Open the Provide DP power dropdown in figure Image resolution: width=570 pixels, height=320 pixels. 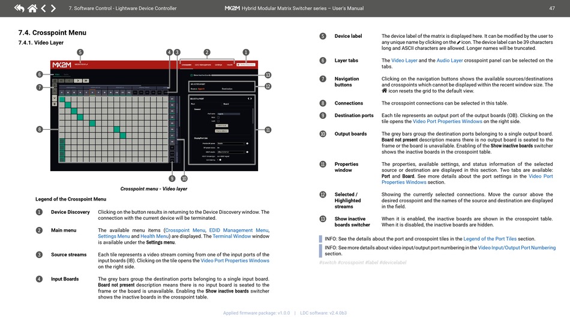coord(231,143)
